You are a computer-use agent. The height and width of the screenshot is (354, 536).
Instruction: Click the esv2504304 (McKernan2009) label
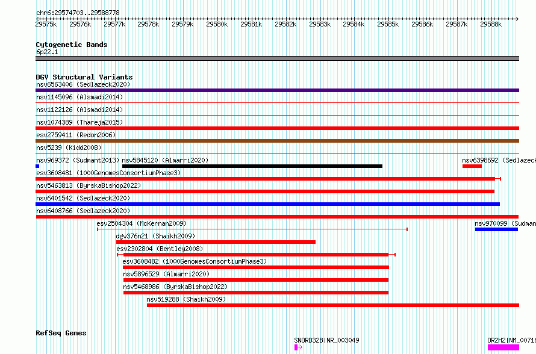(142, 223)
